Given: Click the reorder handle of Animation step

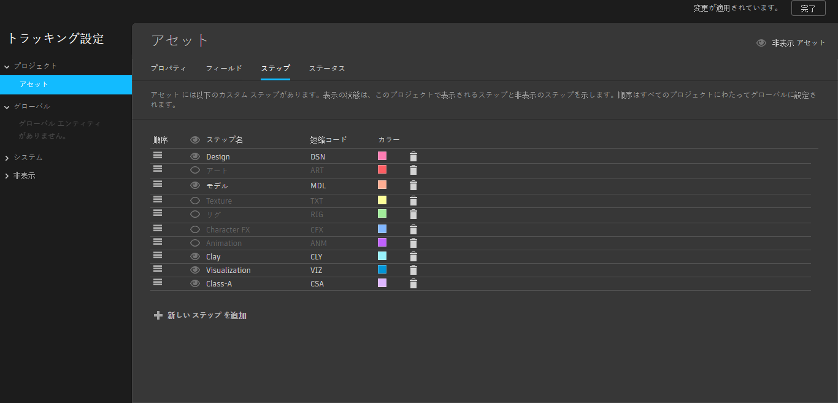Looking at the screenshot, I should [x=158, y=242].
